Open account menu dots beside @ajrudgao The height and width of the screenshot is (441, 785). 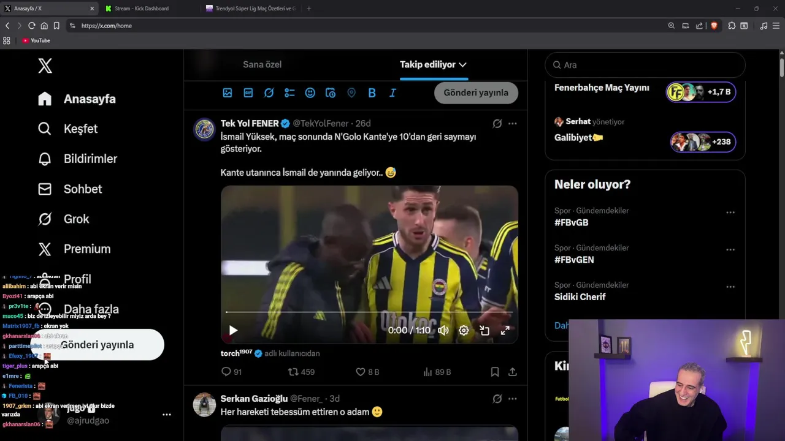[x=166, y=415]
